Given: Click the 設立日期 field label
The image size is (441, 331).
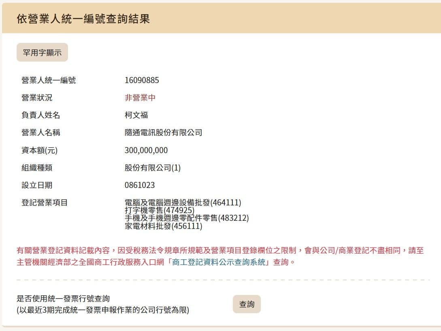Looking at the screenshot, I should click(37, 185).
